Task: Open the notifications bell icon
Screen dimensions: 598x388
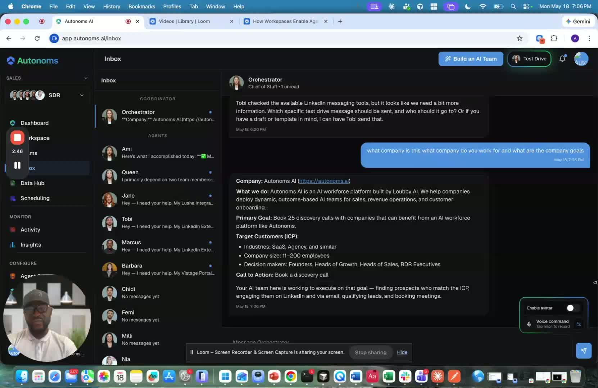Action: [562, 59]
